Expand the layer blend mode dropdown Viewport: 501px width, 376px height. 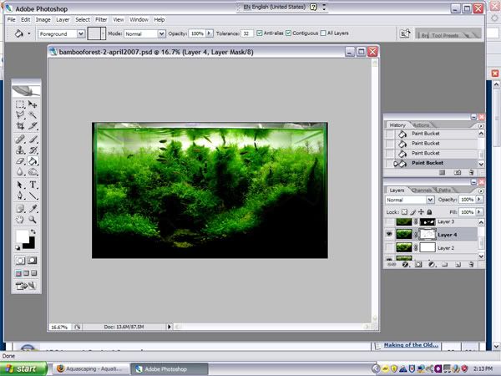(410, 200)
